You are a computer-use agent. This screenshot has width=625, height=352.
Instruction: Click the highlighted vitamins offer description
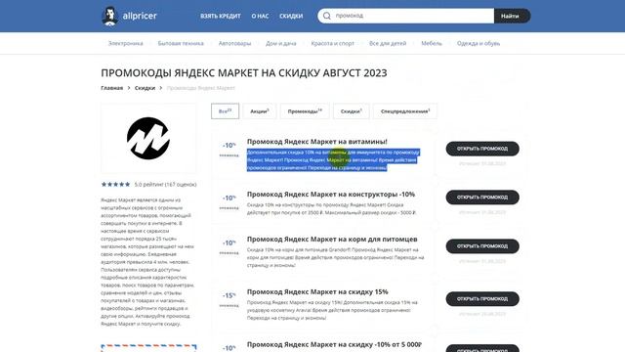pos(333,160)
